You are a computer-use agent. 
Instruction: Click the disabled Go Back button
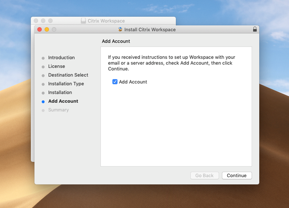tap(204, 176)
